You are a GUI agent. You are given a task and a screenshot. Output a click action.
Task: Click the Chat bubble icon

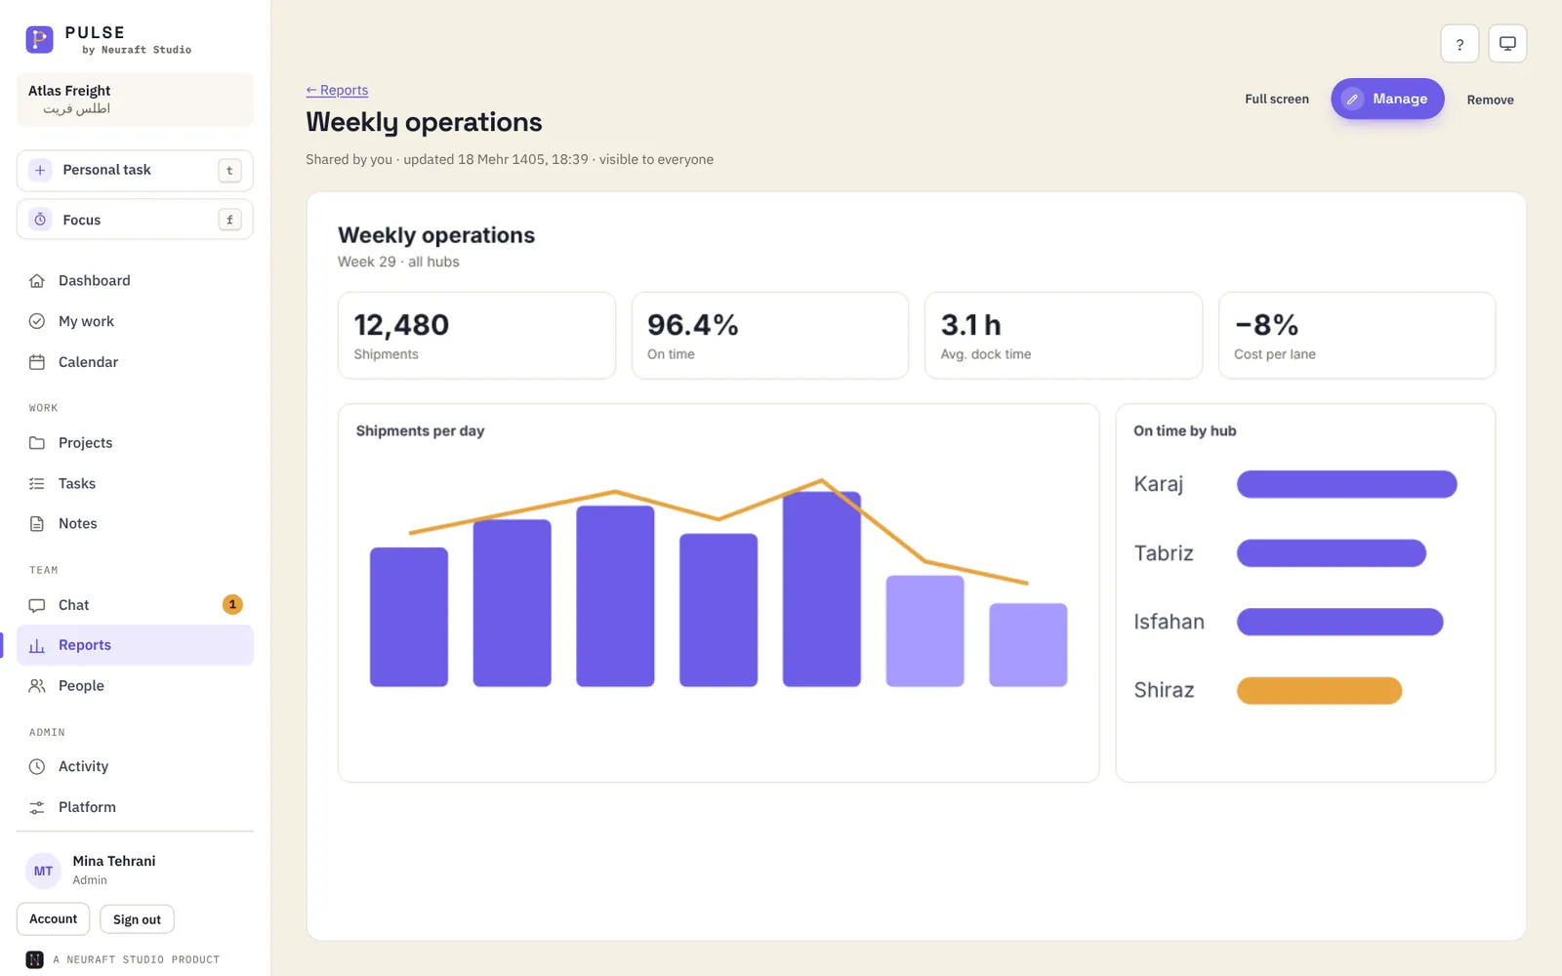click(37, 605)
